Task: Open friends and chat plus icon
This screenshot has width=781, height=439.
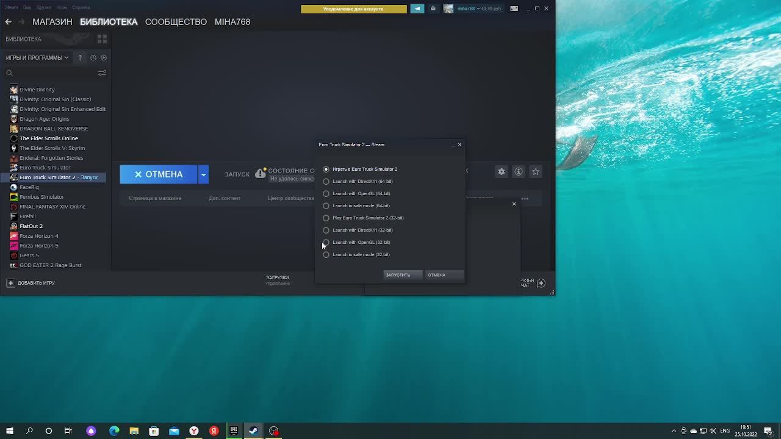Action: click(541, 283)
